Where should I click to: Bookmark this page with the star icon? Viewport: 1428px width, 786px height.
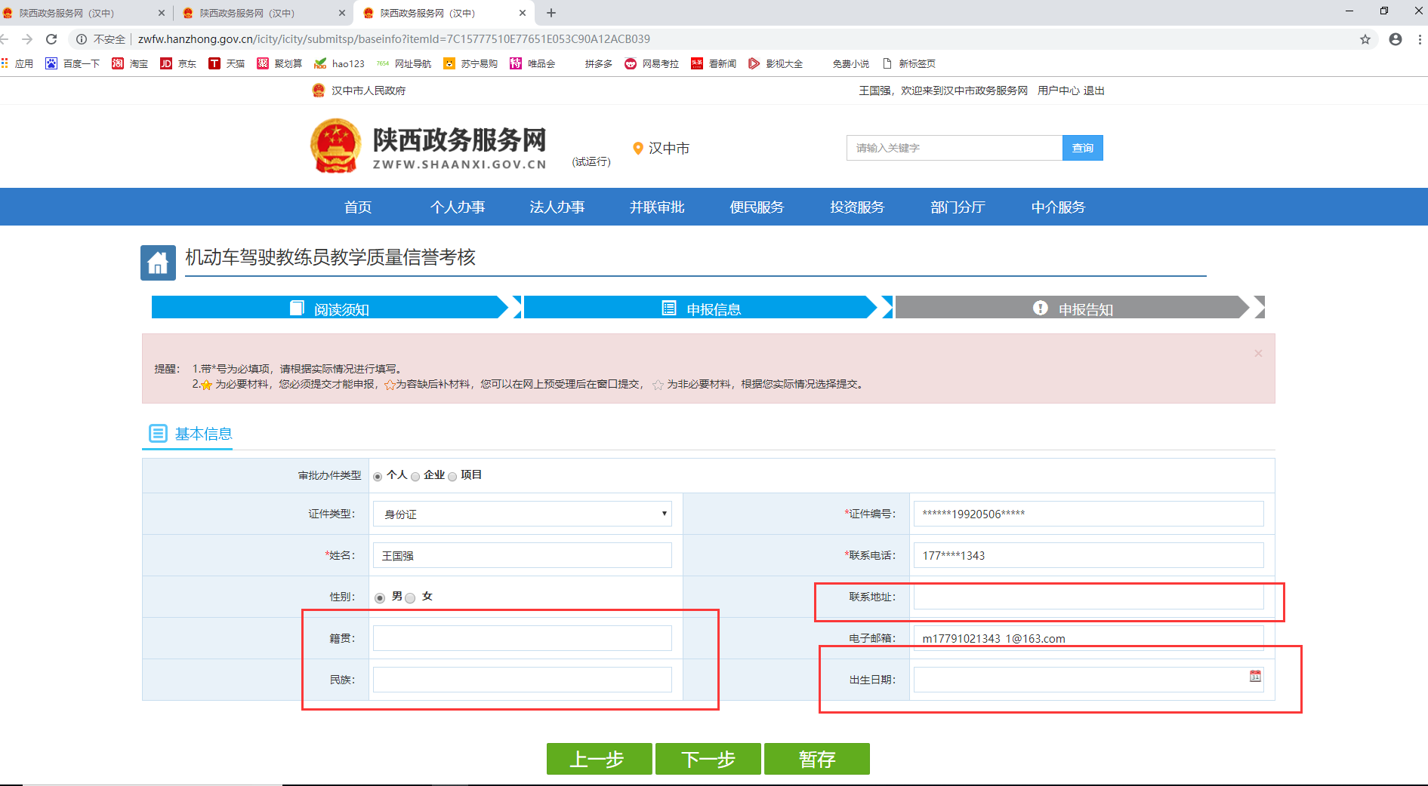coord(1365,39)
